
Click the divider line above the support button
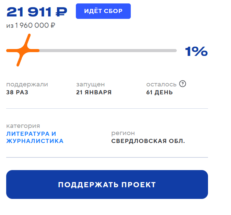click(107, 157)
